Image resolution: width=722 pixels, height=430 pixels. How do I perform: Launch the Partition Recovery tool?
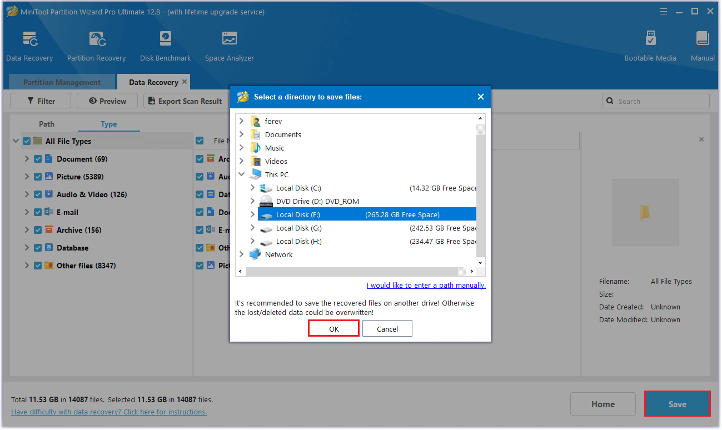pyautogui.click(x=96, y=39)
